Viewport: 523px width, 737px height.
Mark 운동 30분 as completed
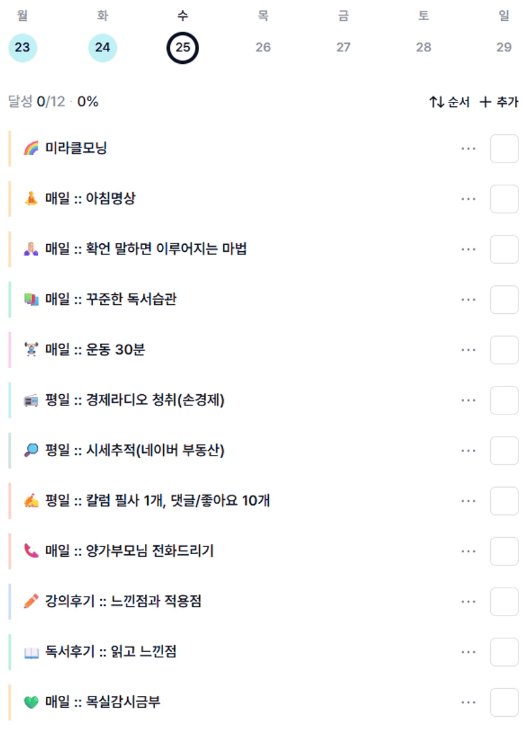pyautogui.click(x=504, y=350)
